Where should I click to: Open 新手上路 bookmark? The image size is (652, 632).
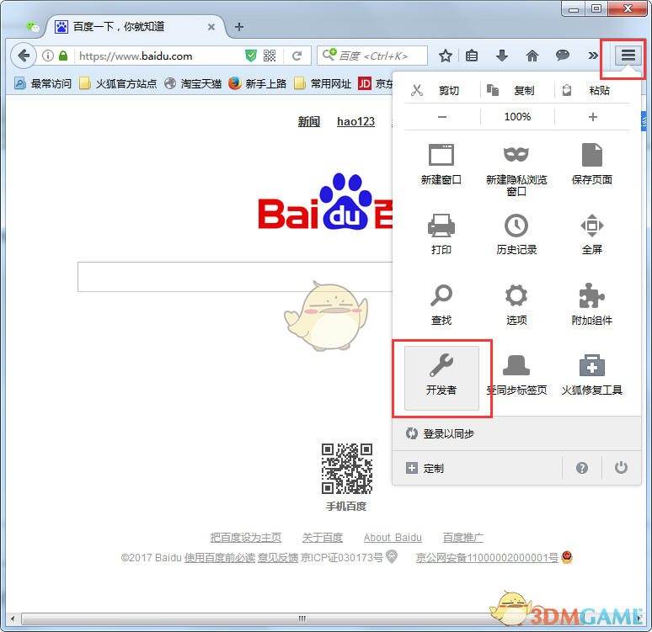tap(258, 84)
